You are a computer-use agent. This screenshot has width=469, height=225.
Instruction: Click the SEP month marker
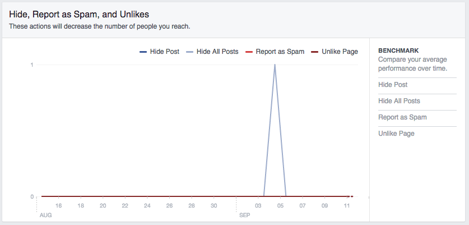[x=245, y=215]
